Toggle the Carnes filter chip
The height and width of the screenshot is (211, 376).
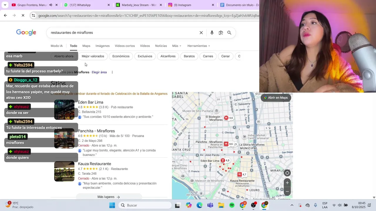(x=208, y=56)
